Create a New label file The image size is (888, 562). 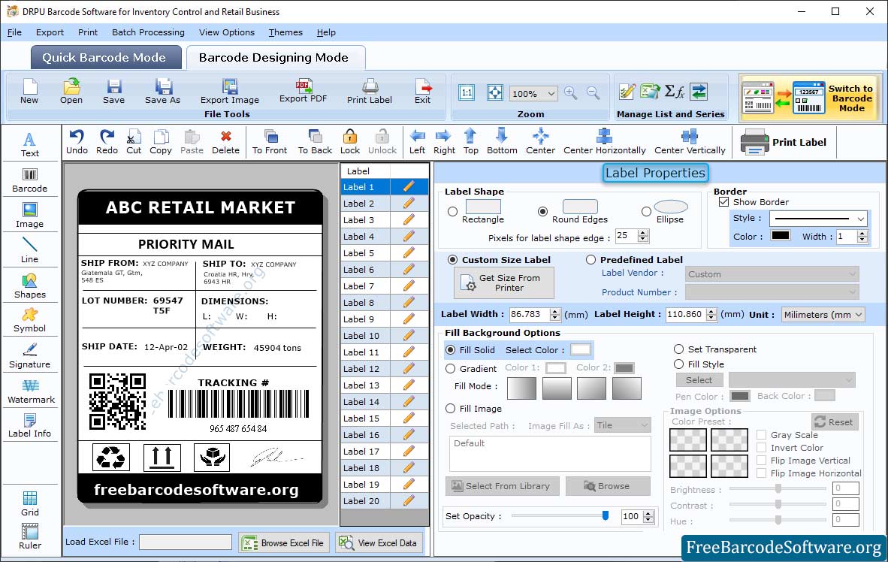[x=29, y=91]
